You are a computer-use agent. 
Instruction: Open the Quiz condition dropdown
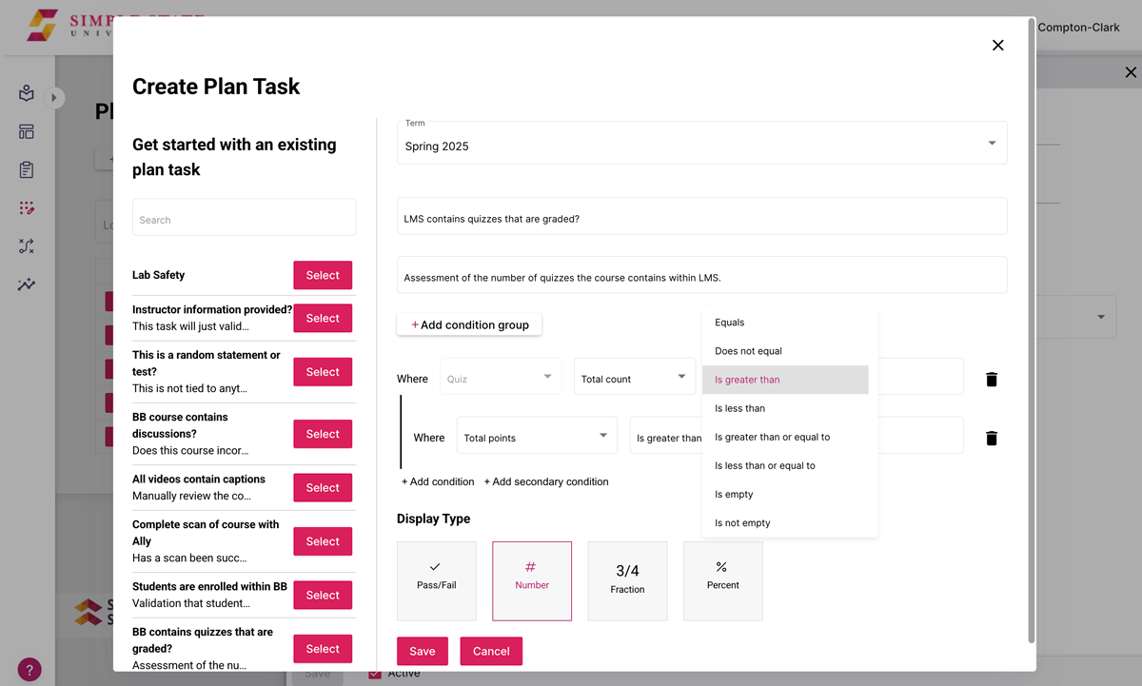[500, 377]
